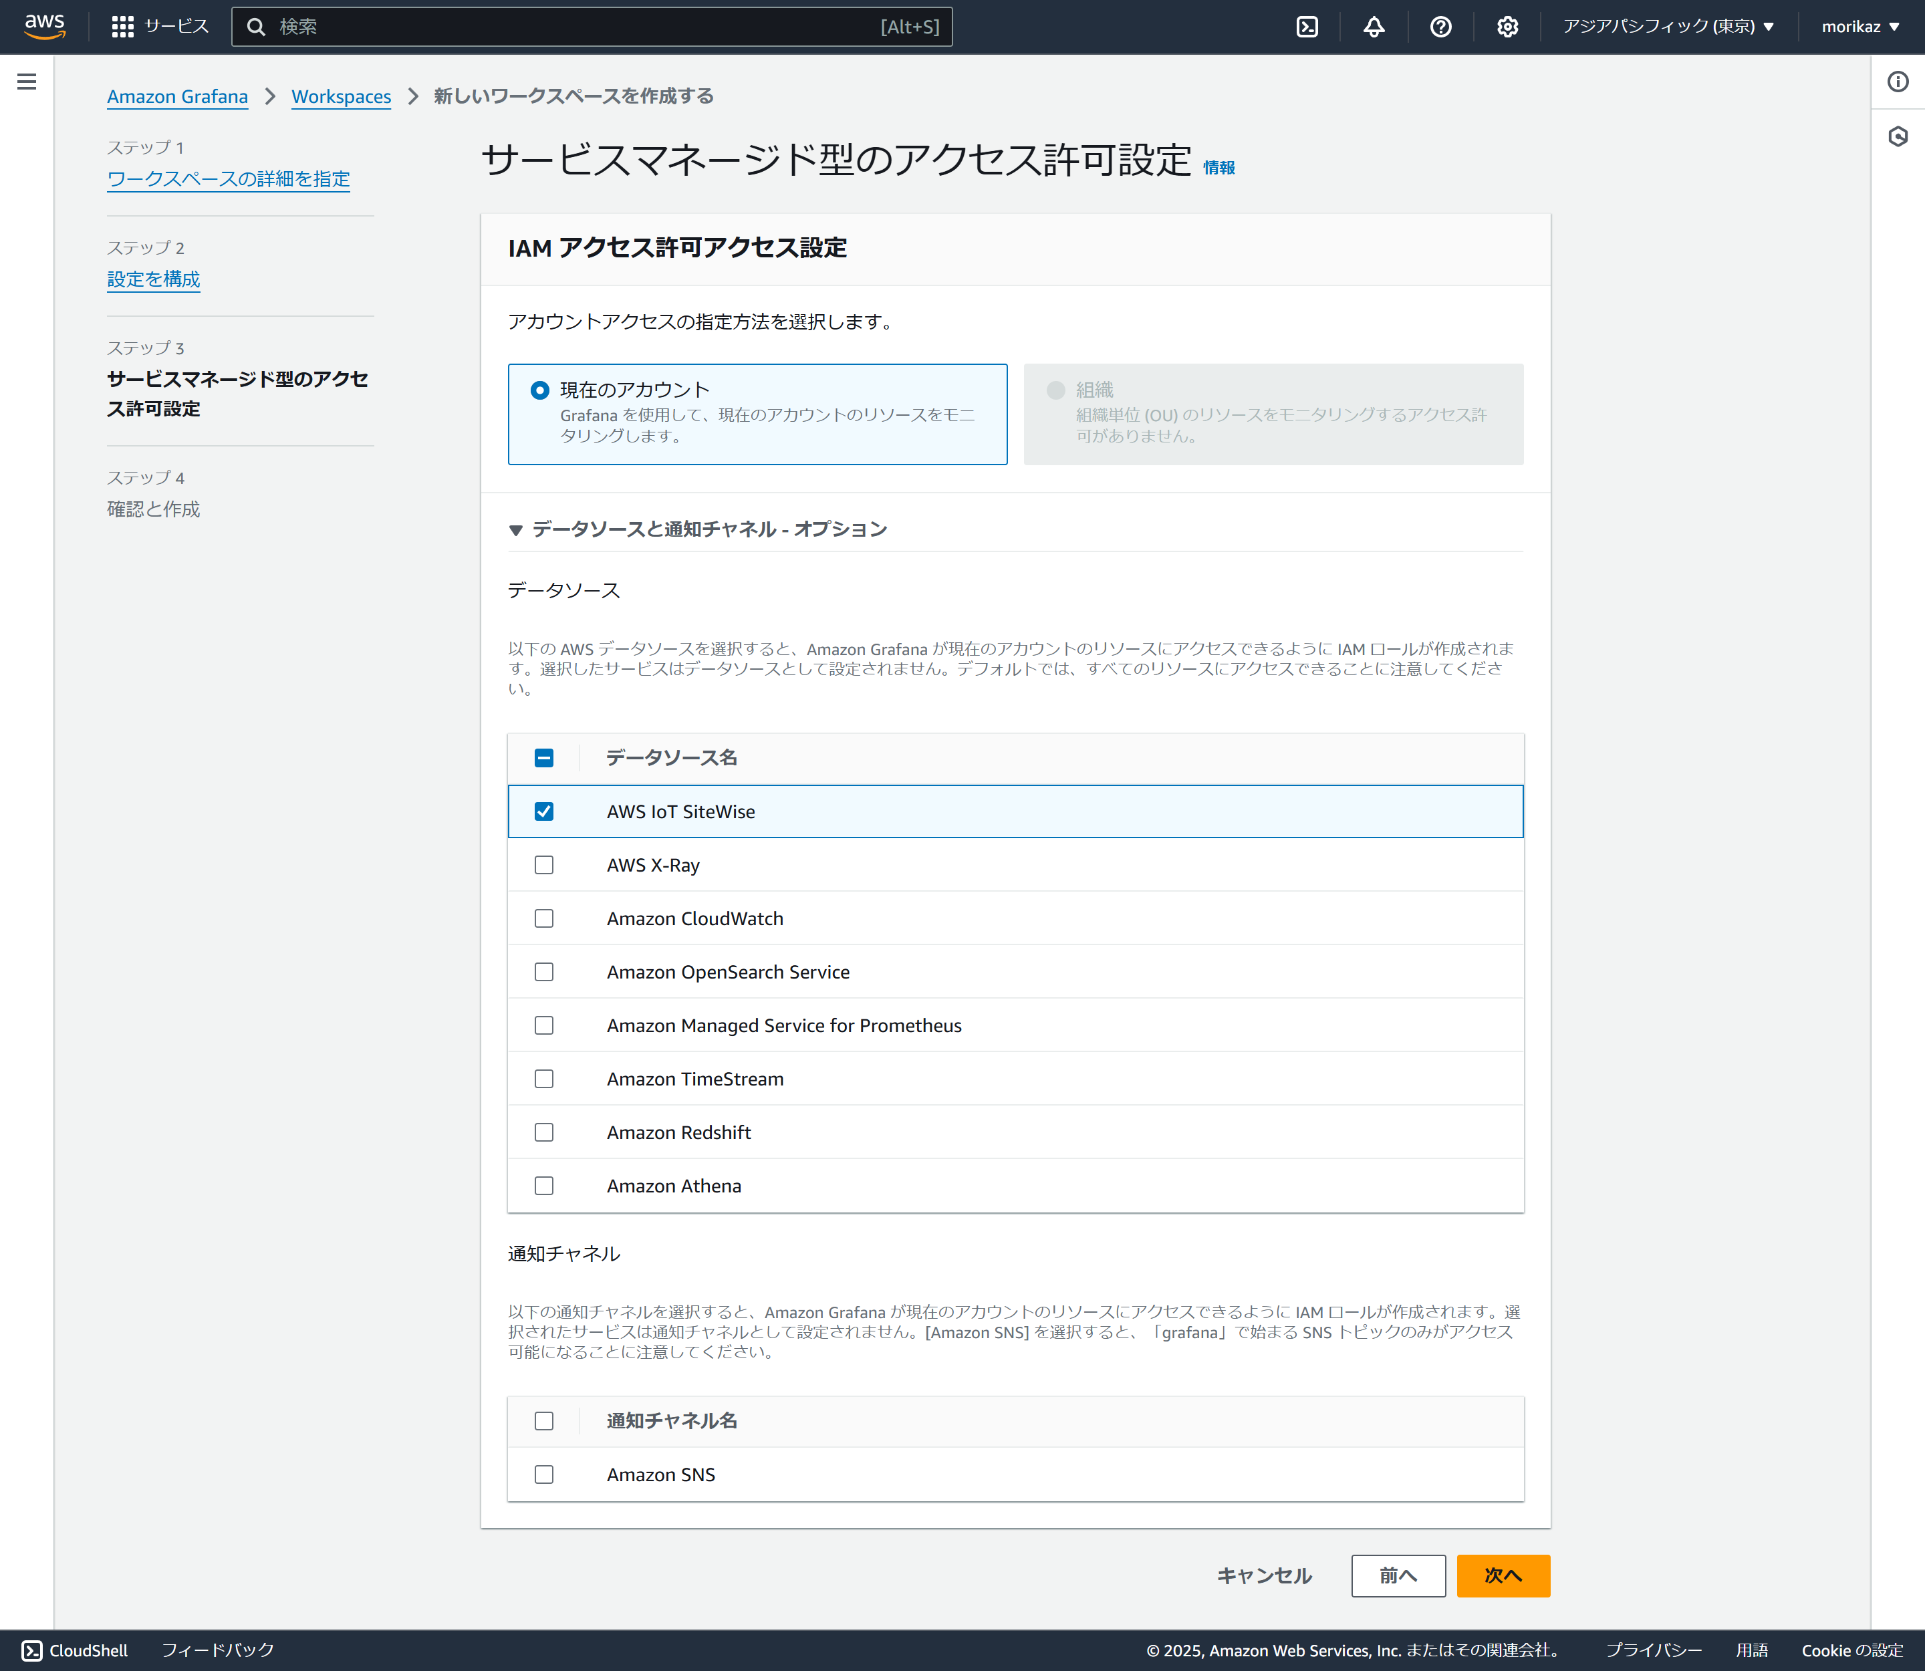The width and height of the screenshot is (1925, 1671).
Task: Check the Amazon TimeStream checkbox
Action: [x=543, y=1079]
